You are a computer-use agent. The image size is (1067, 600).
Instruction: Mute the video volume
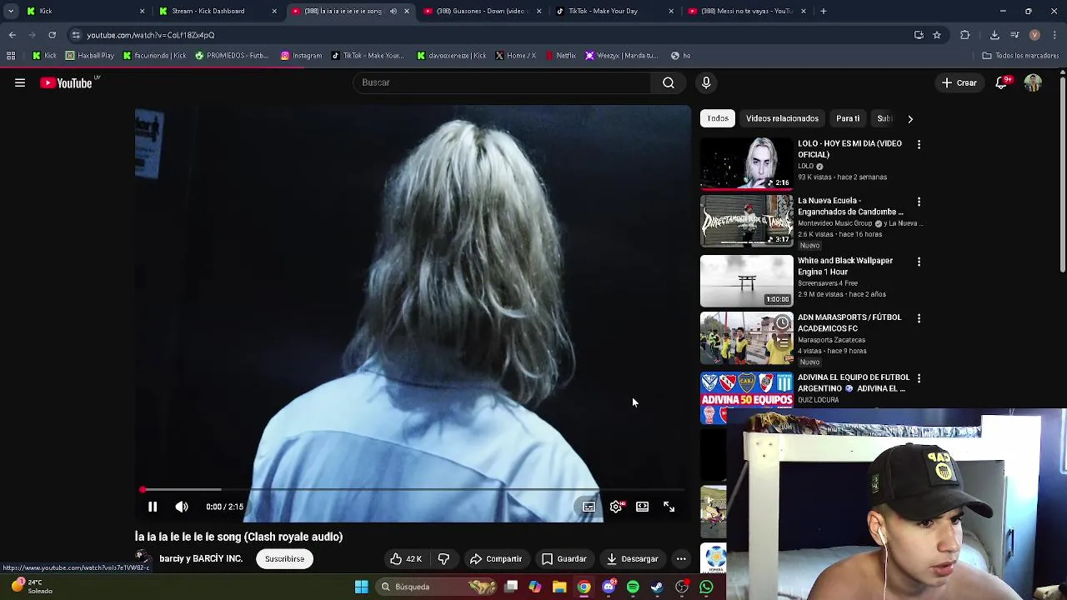tap(182, 507)
